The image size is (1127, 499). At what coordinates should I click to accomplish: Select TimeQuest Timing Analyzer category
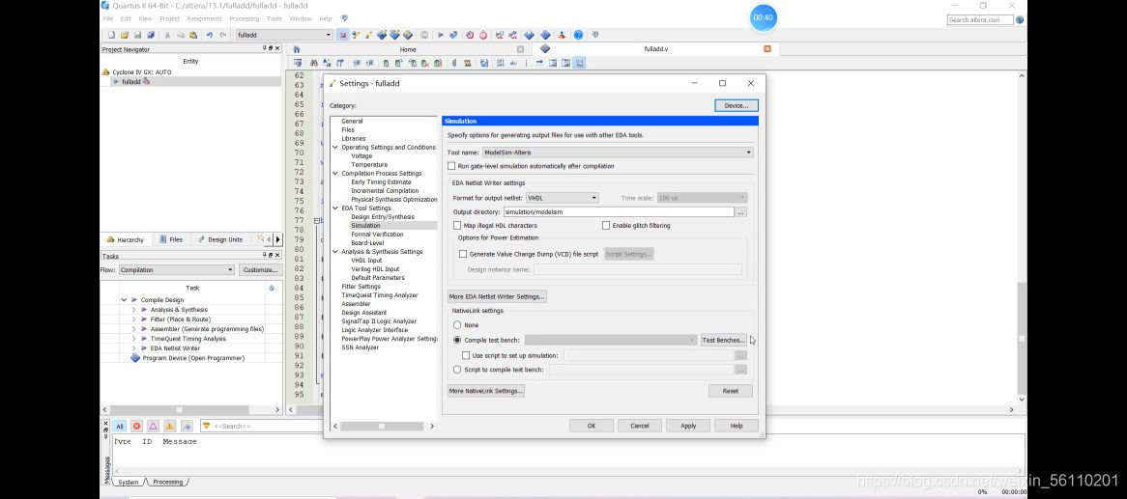tap(380, 295)
